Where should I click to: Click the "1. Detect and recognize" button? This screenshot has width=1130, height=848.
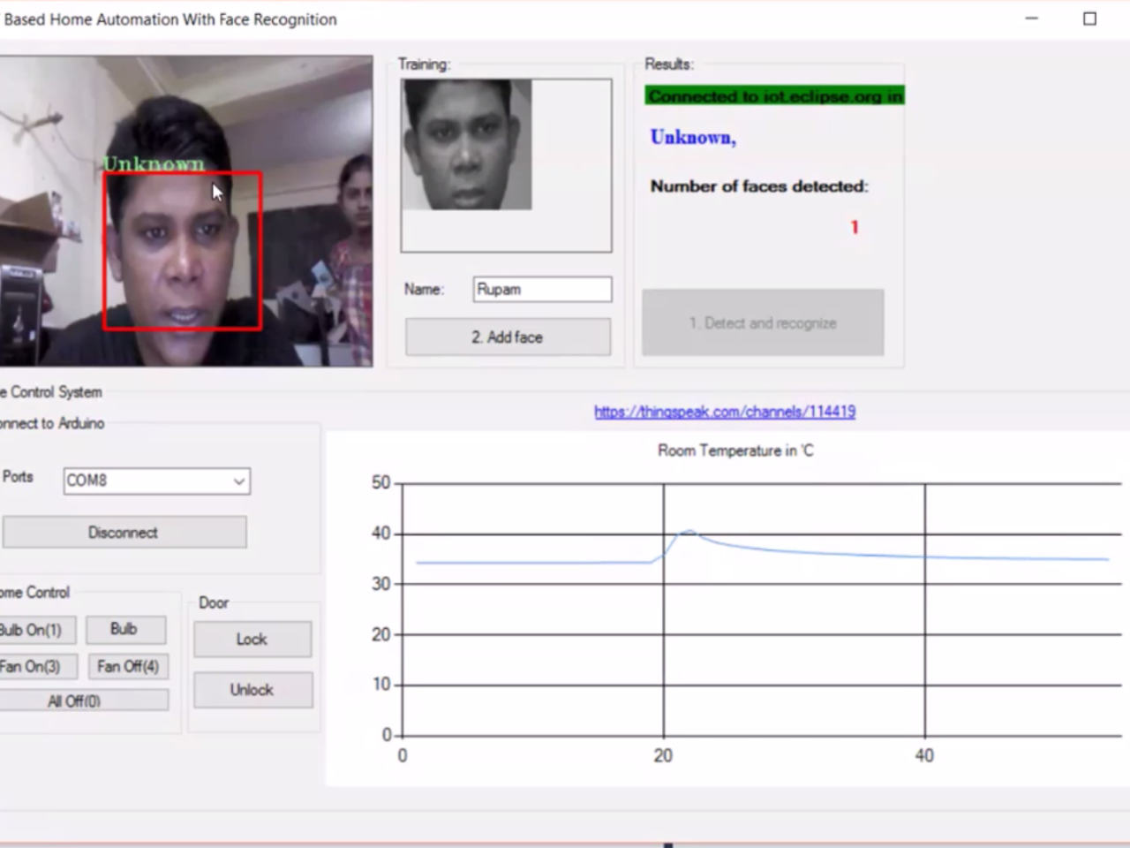click(763, 323)
